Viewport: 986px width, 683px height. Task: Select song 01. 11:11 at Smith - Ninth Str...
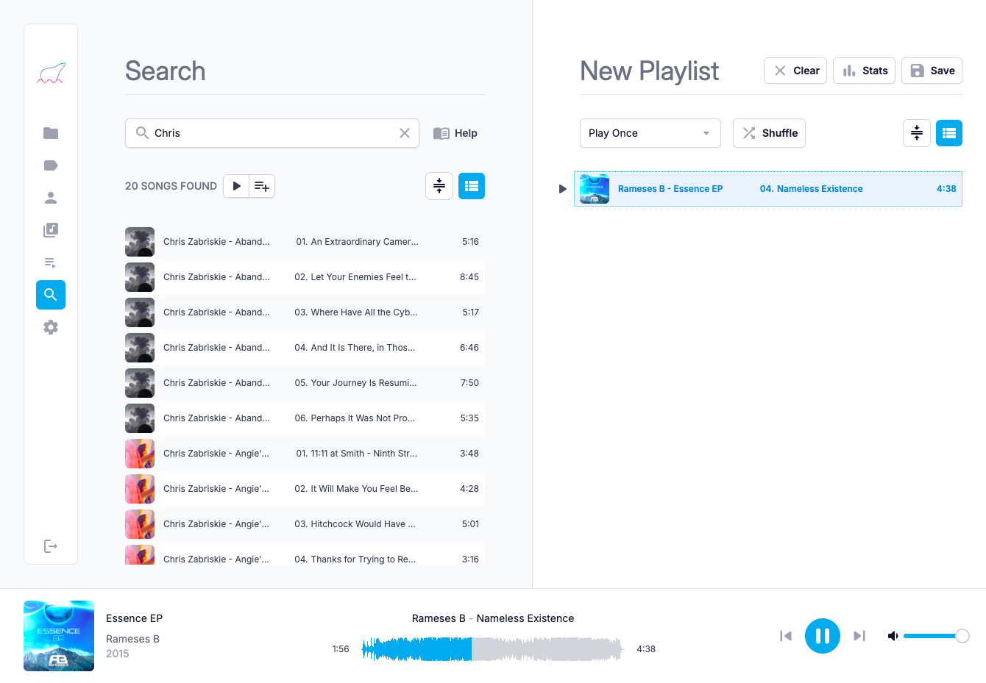(x=305, y=454)
